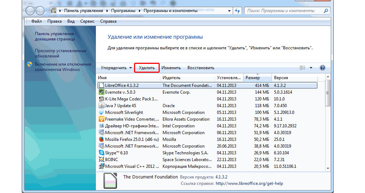
Task: Click the search magnifier icon
Action: [x=326, y=11]
